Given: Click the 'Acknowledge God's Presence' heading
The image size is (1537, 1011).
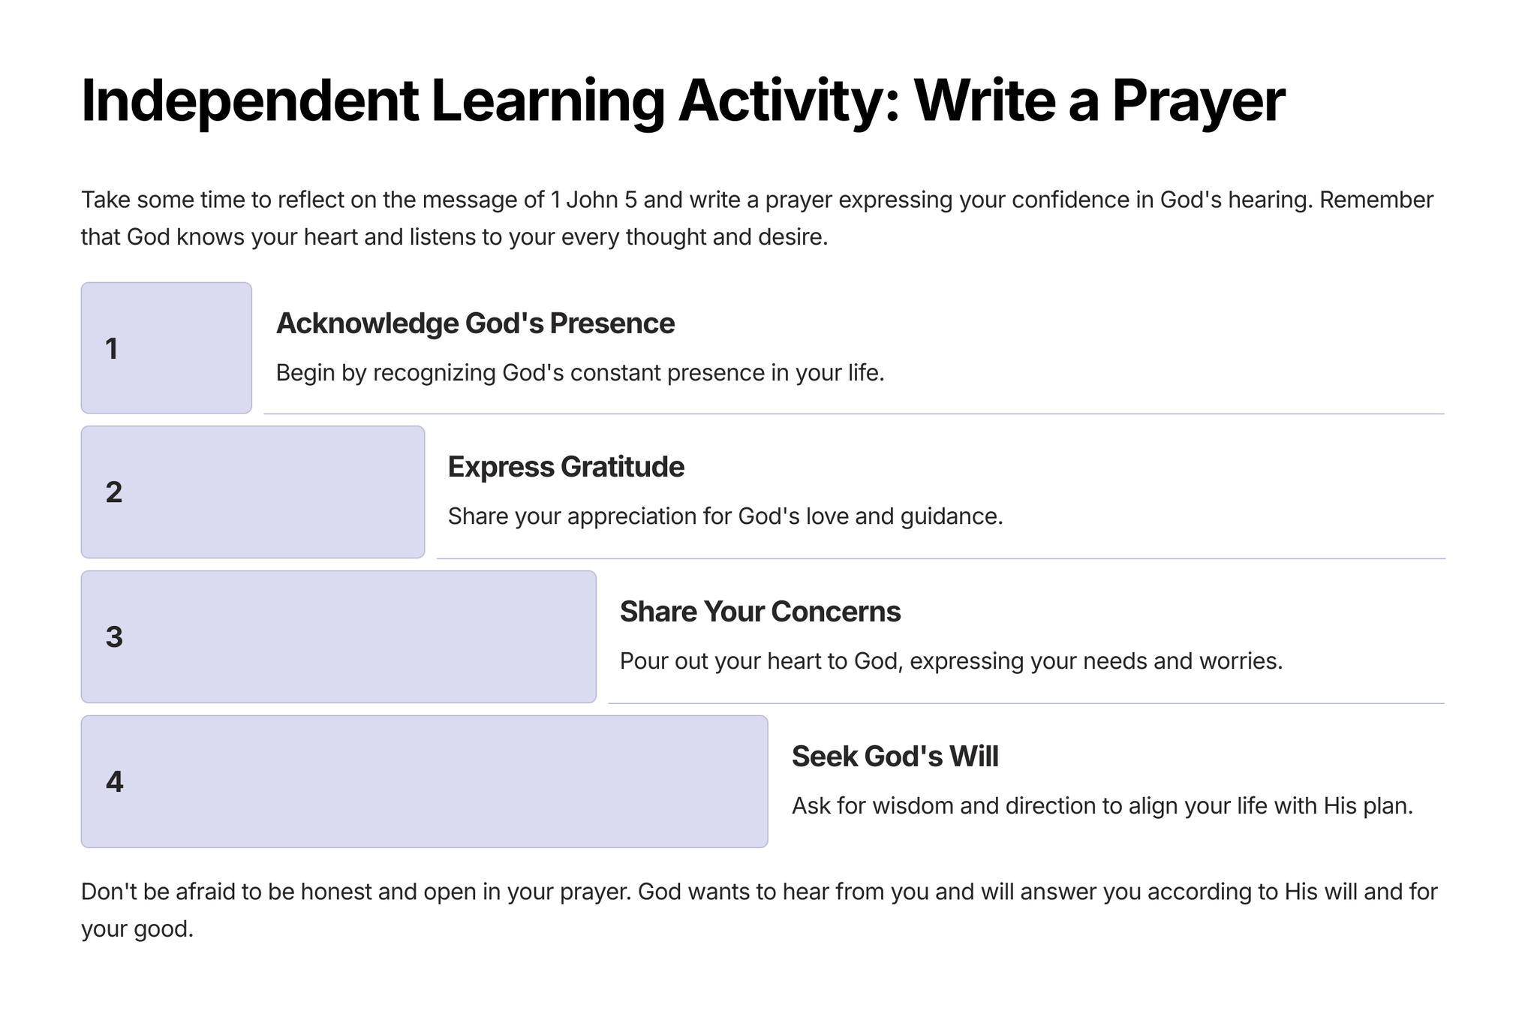Looking at the screenshot, I should tap(475, 323).
